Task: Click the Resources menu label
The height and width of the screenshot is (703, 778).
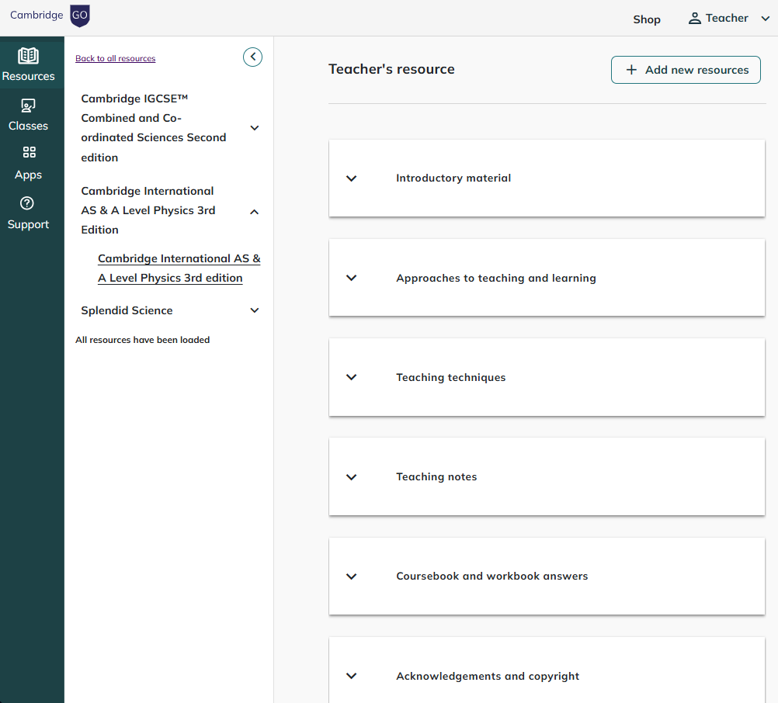Action: (28, 76)
